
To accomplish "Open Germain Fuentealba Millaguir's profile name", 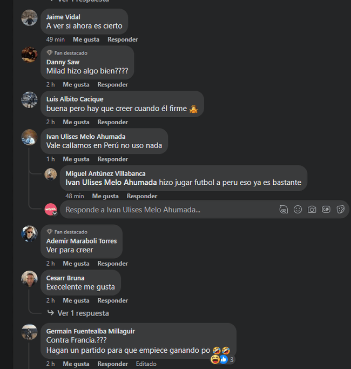I will 91,331.
